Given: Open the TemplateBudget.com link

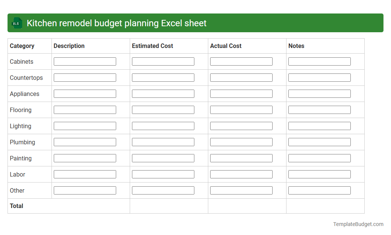Looking at the screenshot, I should tap(358, 224).
